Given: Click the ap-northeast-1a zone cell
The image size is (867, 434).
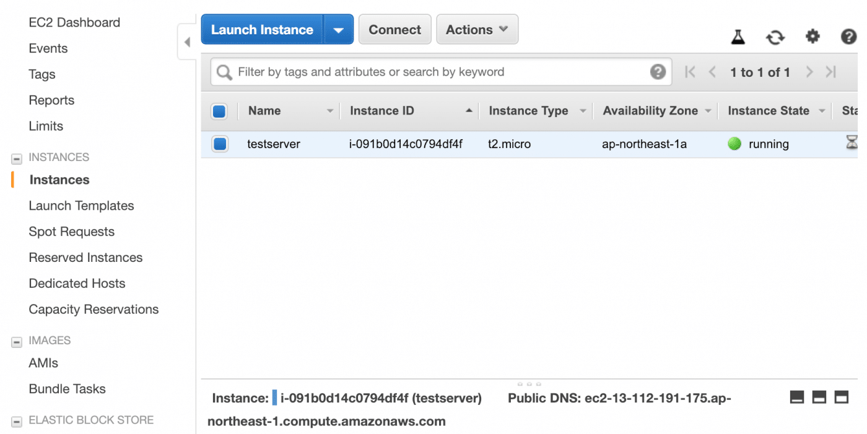Looking at the screenshot, I should [x=644, y=144].
